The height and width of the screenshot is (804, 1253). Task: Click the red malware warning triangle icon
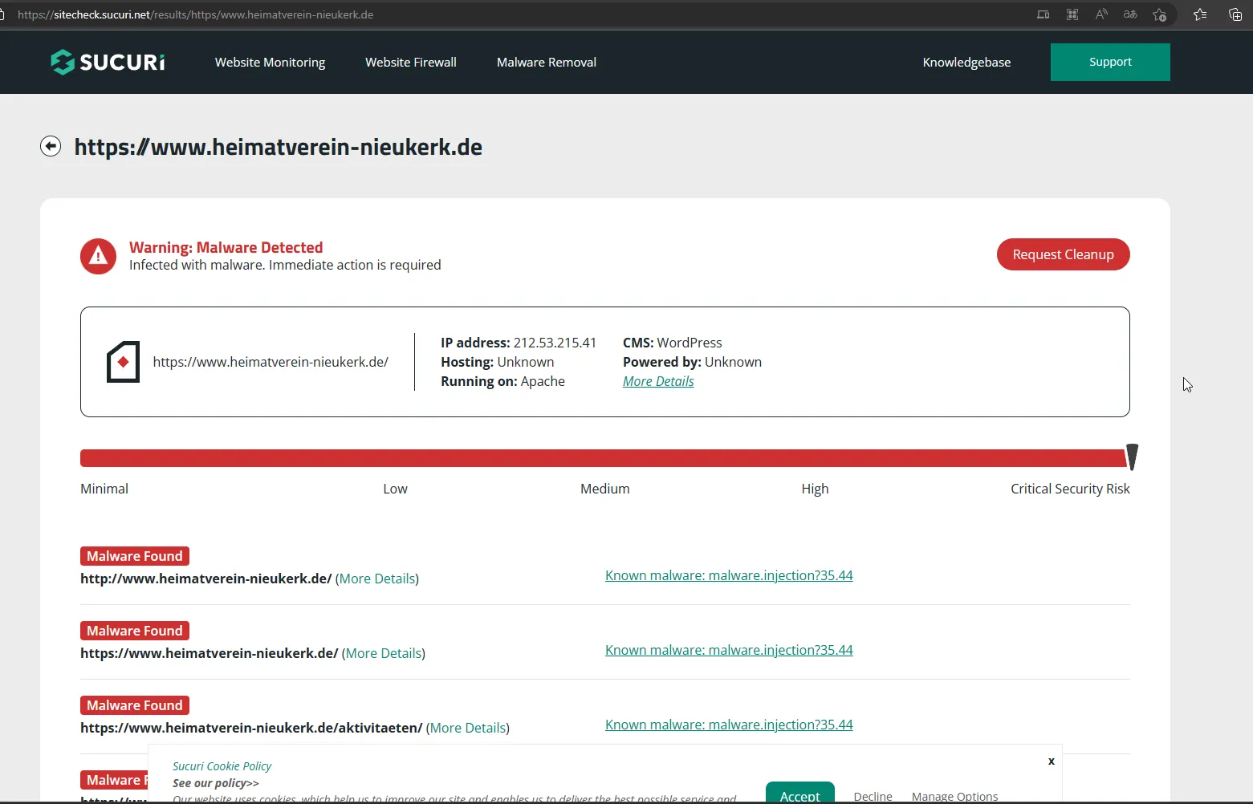coord(98,256)
